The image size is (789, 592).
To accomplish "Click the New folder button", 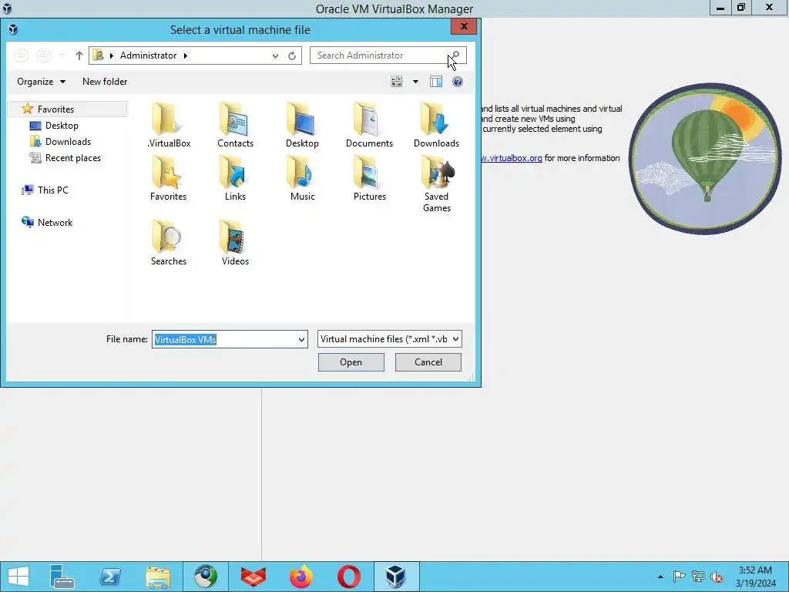I will (x=105, y=82).
